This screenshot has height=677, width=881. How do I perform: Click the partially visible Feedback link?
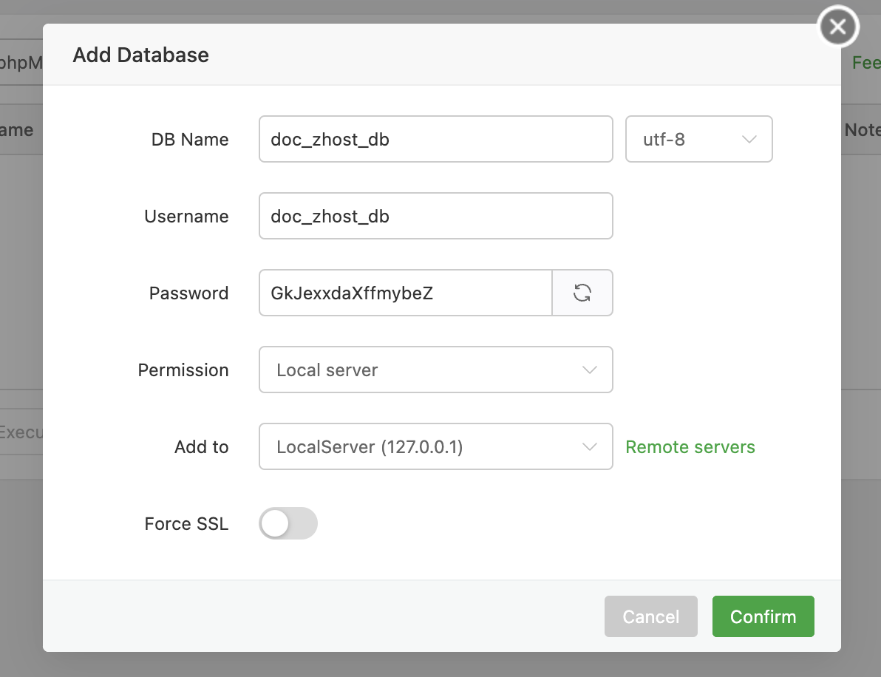[x=866, y=63]
